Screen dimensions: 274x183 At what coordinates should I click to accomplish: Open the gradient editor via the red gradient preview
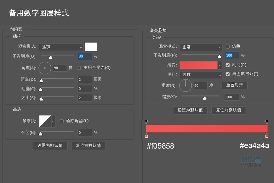[198, 65]
